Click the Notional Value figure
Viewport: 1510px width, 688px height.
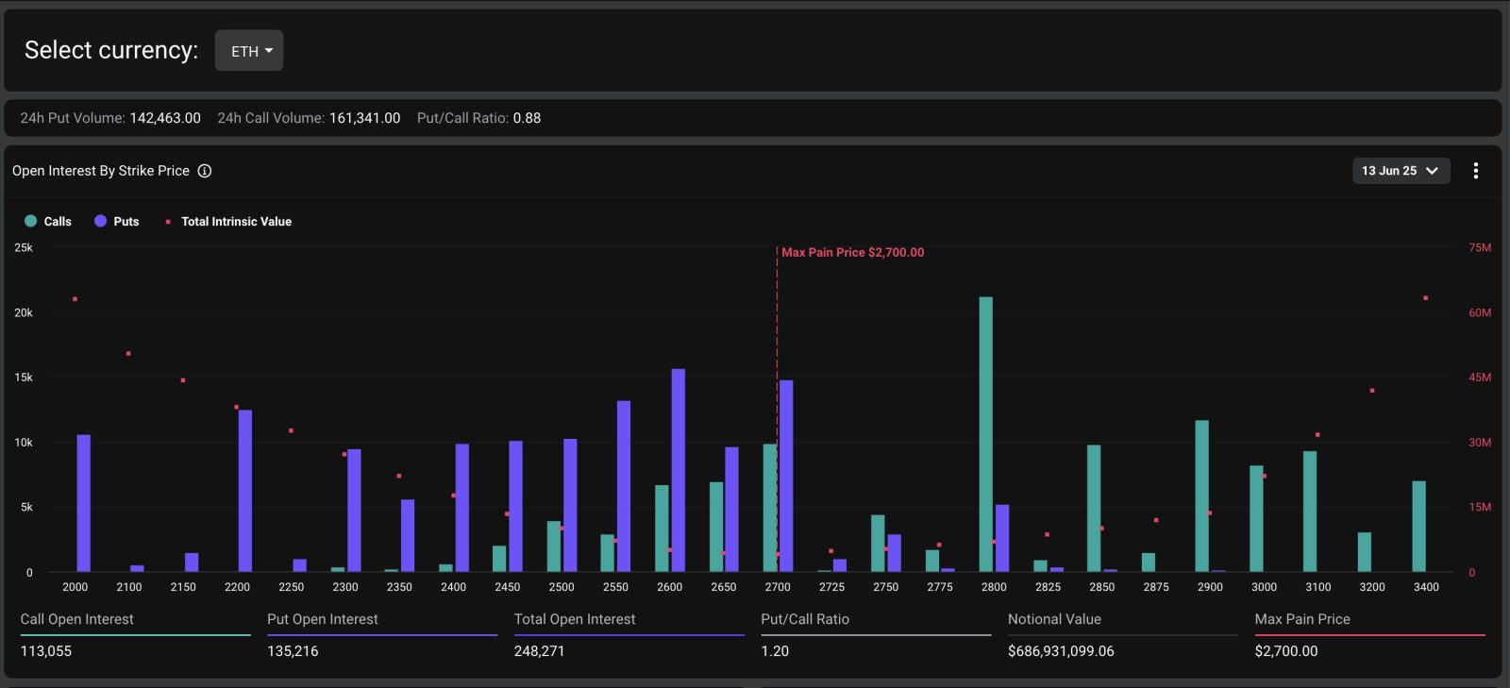click(x=1061, y=651)
